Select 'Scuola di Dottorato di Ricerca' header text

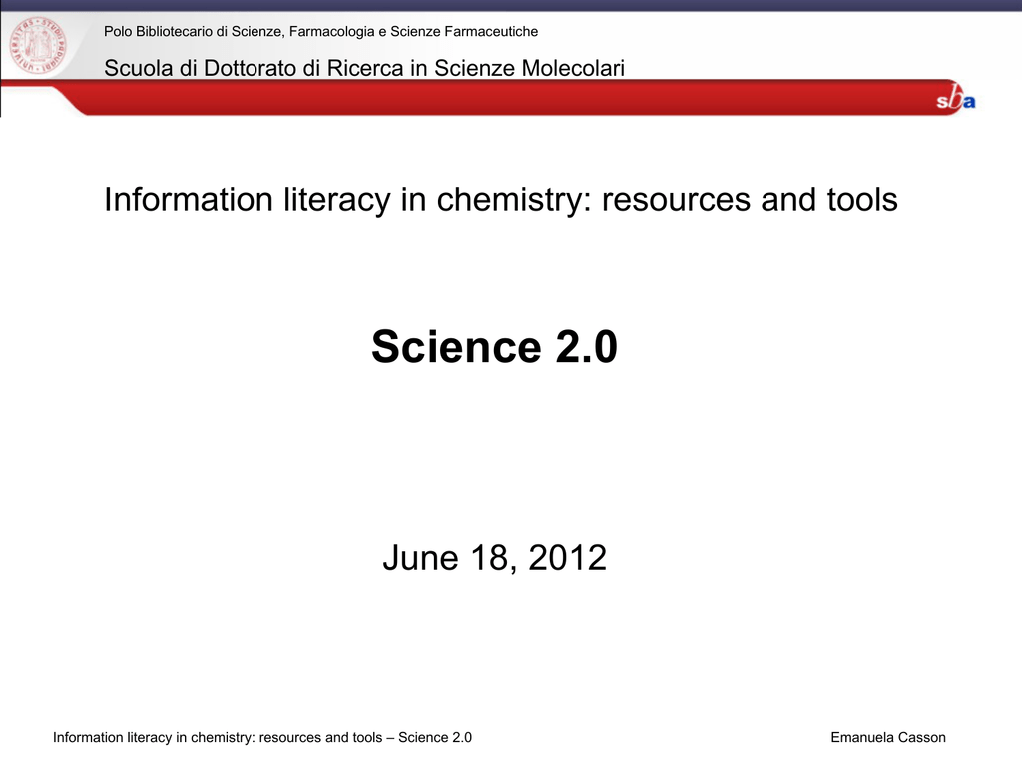point(364,68)
